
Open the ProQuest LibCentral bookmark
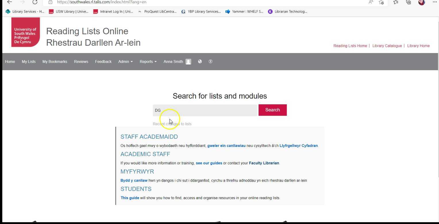click(x=157, y=11)
